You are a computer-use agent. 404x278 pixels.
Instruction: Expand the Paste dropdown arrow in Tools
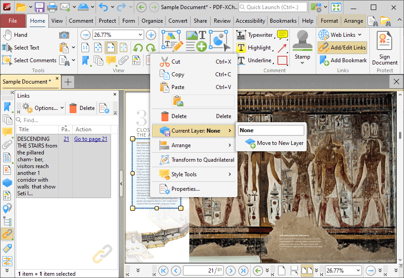tap(74, 47)
